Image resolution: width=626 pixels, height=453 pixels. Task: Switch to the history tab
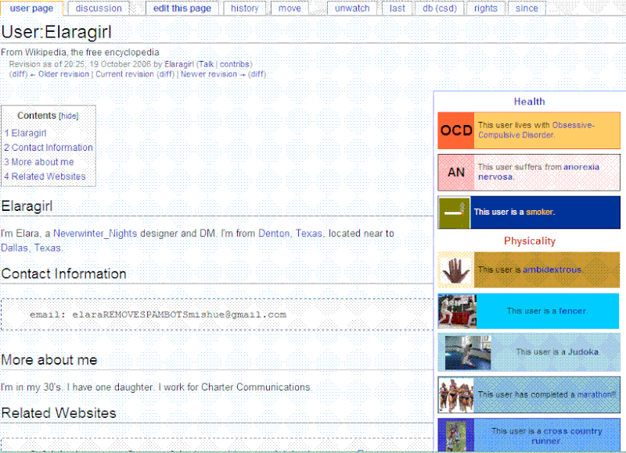pyautogui.click(x=245, y=9)
